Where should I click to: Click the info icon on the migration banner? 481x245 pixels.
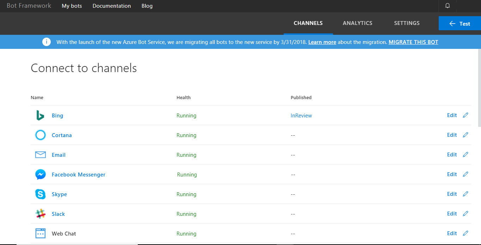[47, 42]
